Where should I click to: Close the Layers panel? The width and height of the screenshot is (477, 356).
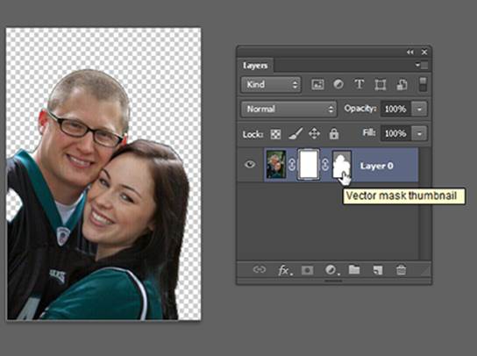point(424,53)
